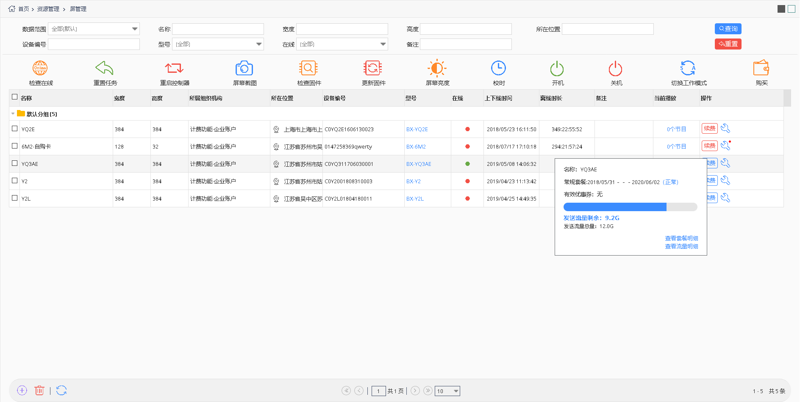
Task: Click the Check Online (检查在线) icon
Action: 40,68
